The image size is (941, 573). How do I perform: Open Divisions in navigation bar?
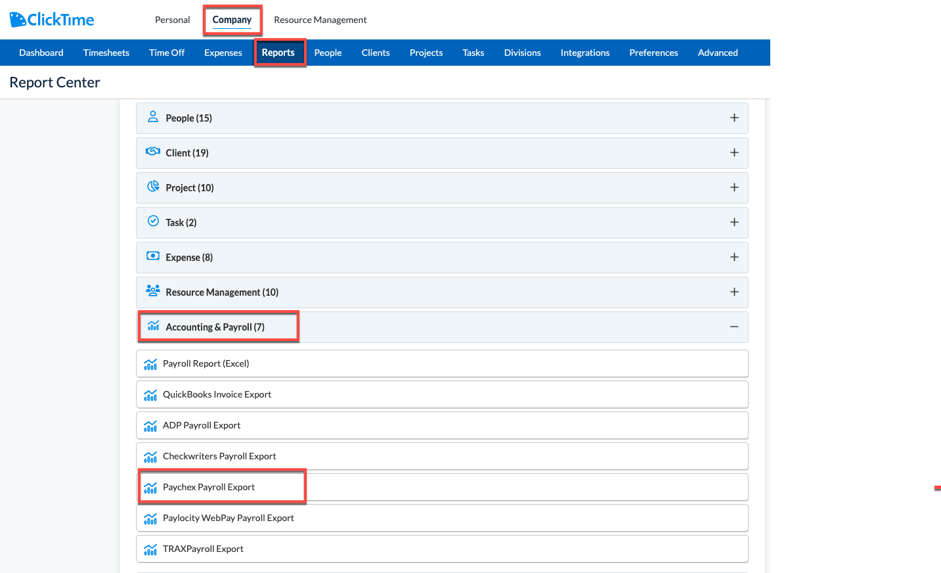point(523,53)
